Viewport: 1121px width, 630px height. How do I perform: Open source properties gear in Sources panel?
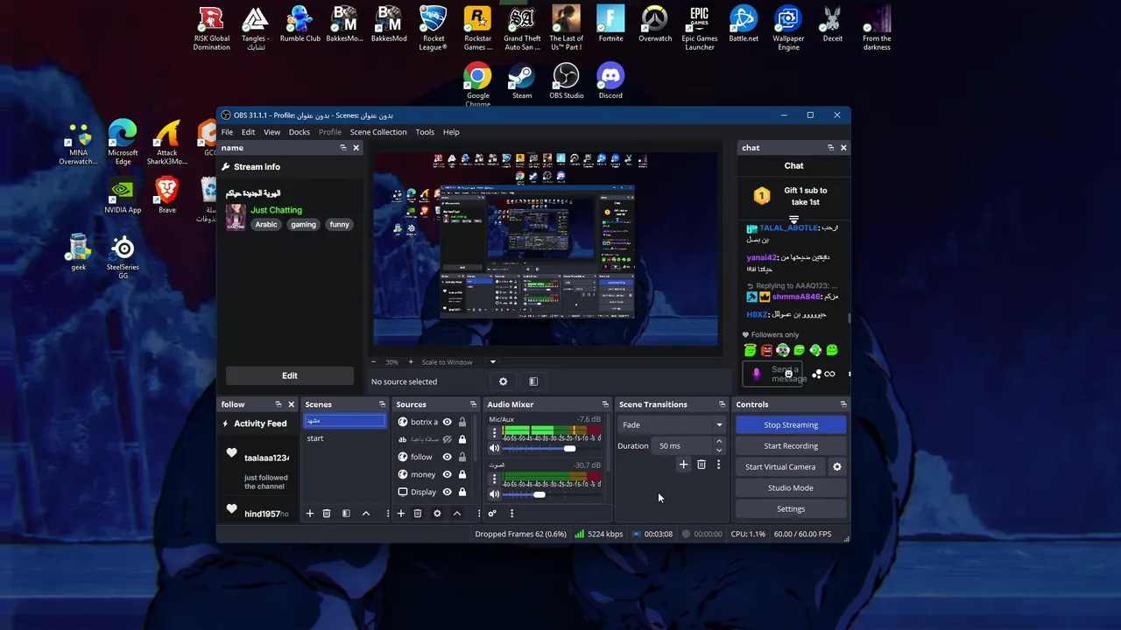click(x=437, y=514)
